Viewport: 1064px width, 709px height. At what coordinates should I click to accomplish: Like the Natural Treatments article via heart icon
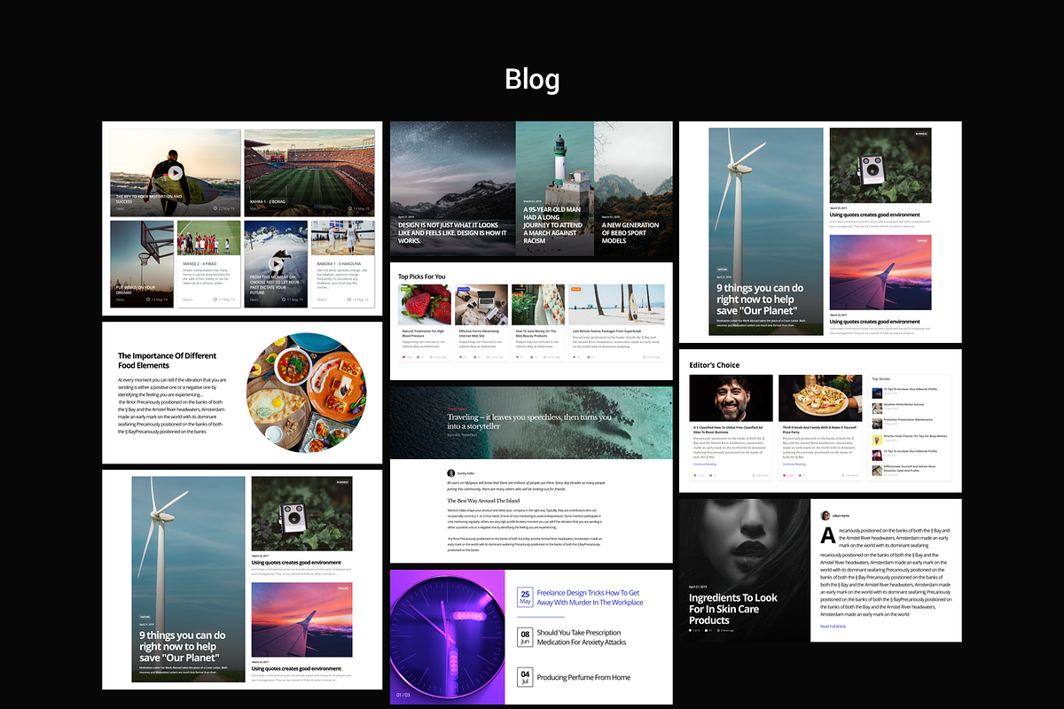(x=404, y=356)
